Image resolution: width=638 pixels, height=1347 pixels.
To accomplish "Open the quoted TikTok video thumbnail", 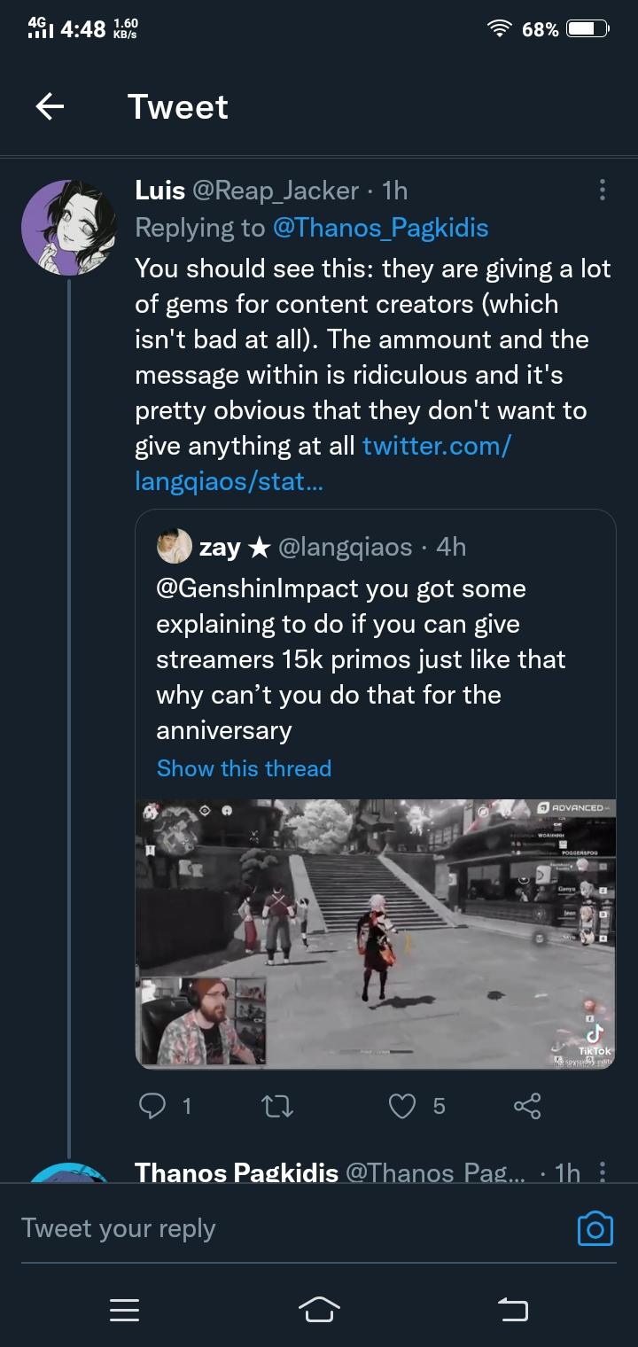I will [376, 933].
